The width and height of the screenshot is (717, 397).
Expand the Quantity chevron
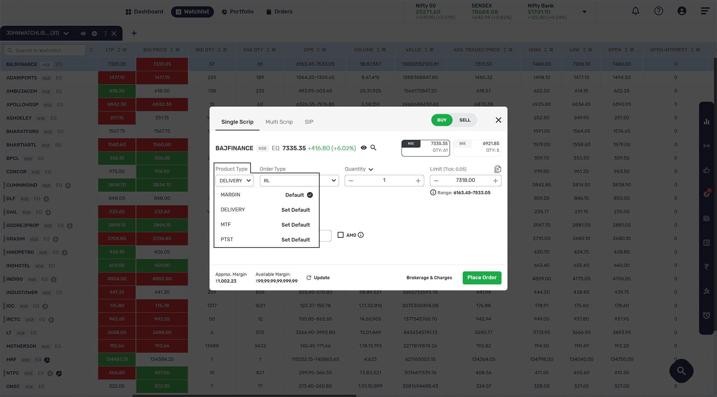click(x=371, y=169)
